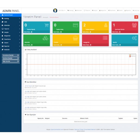Image resolution: width=140 pixels, height=140 pixels.
Task: Click Daha Fazla on red Kategoriler card
Action: click(87, 45)
